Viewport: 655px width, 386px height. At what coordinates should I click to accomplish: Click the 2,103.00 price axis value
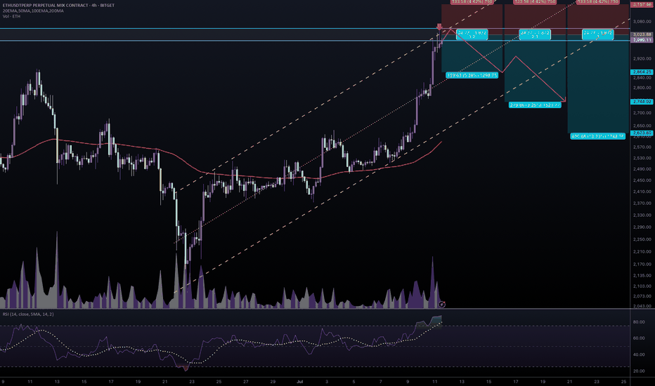642,286
